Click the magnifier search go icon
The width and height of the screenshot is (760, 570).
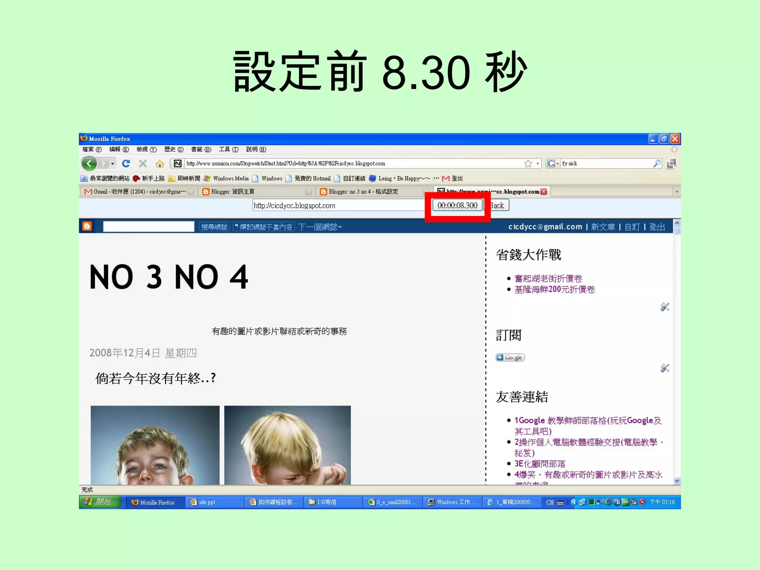coord(657,163)
